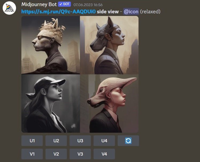Click the verified BOT badge
The image size is (200, 162).
click(x=64, y=4)
